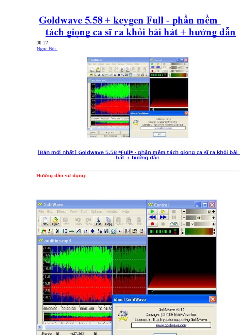Click the 4:27.363 duration in status bar
Image resolution: width=251 pixels, height=335 pixels.
(76, 333)
